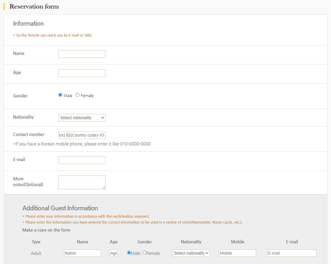Click Make a copy on the form
The height and width of the screenshot is (264, 331).
pyautogui.click(x=46, y=230)
